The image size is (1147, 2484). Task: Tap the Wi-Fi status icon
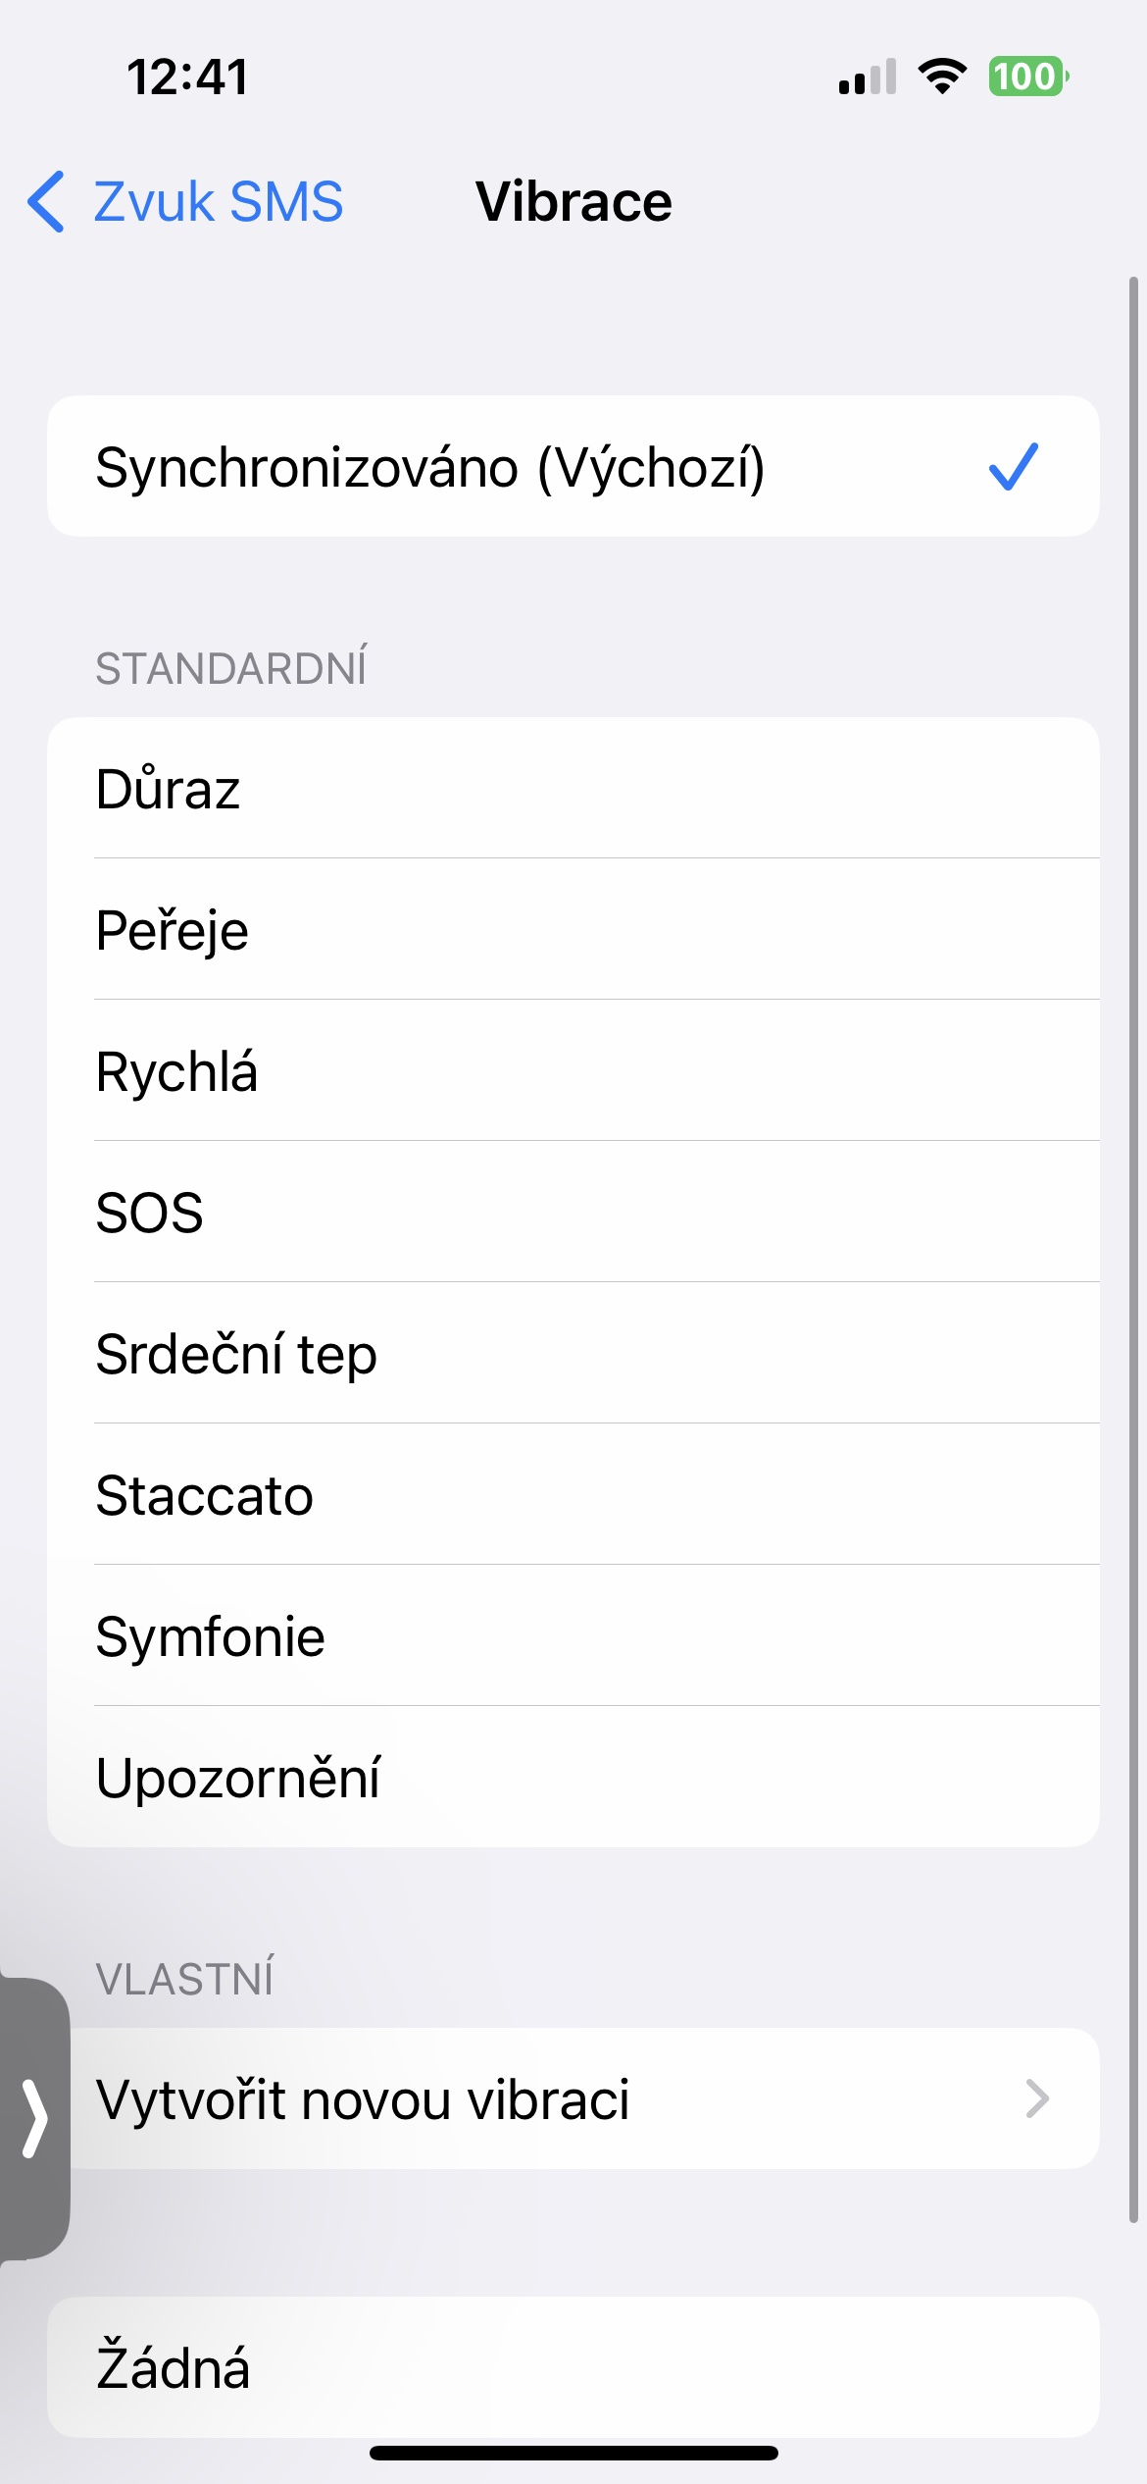942,77
